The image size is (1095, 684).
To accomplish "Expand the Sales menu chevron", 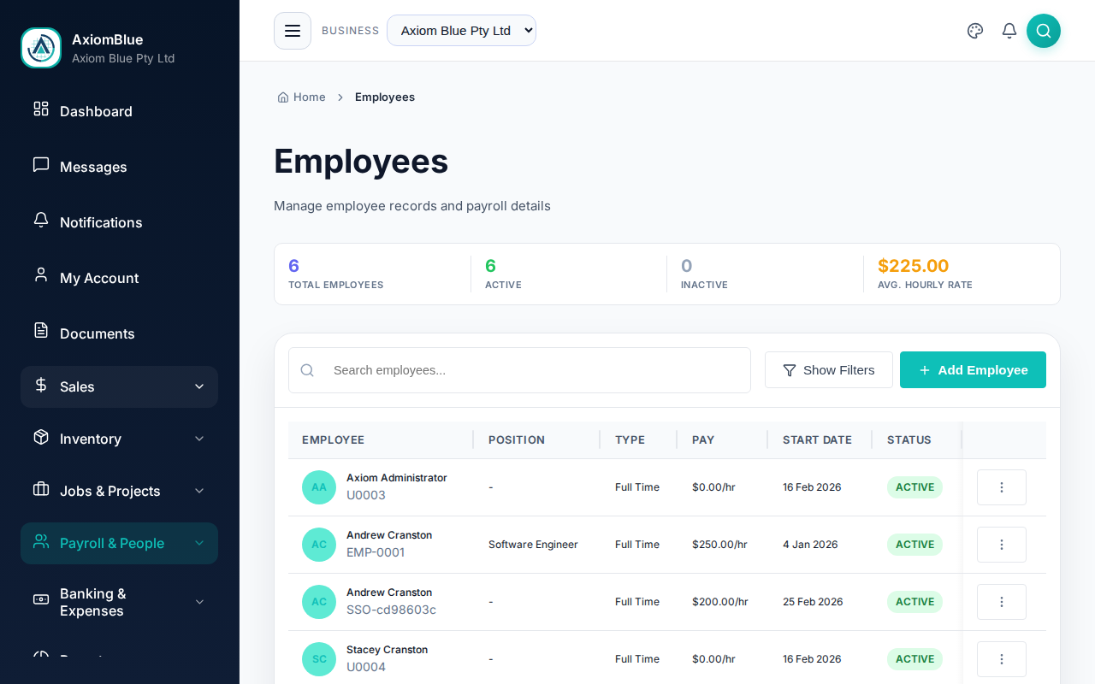I will (199, 386).
